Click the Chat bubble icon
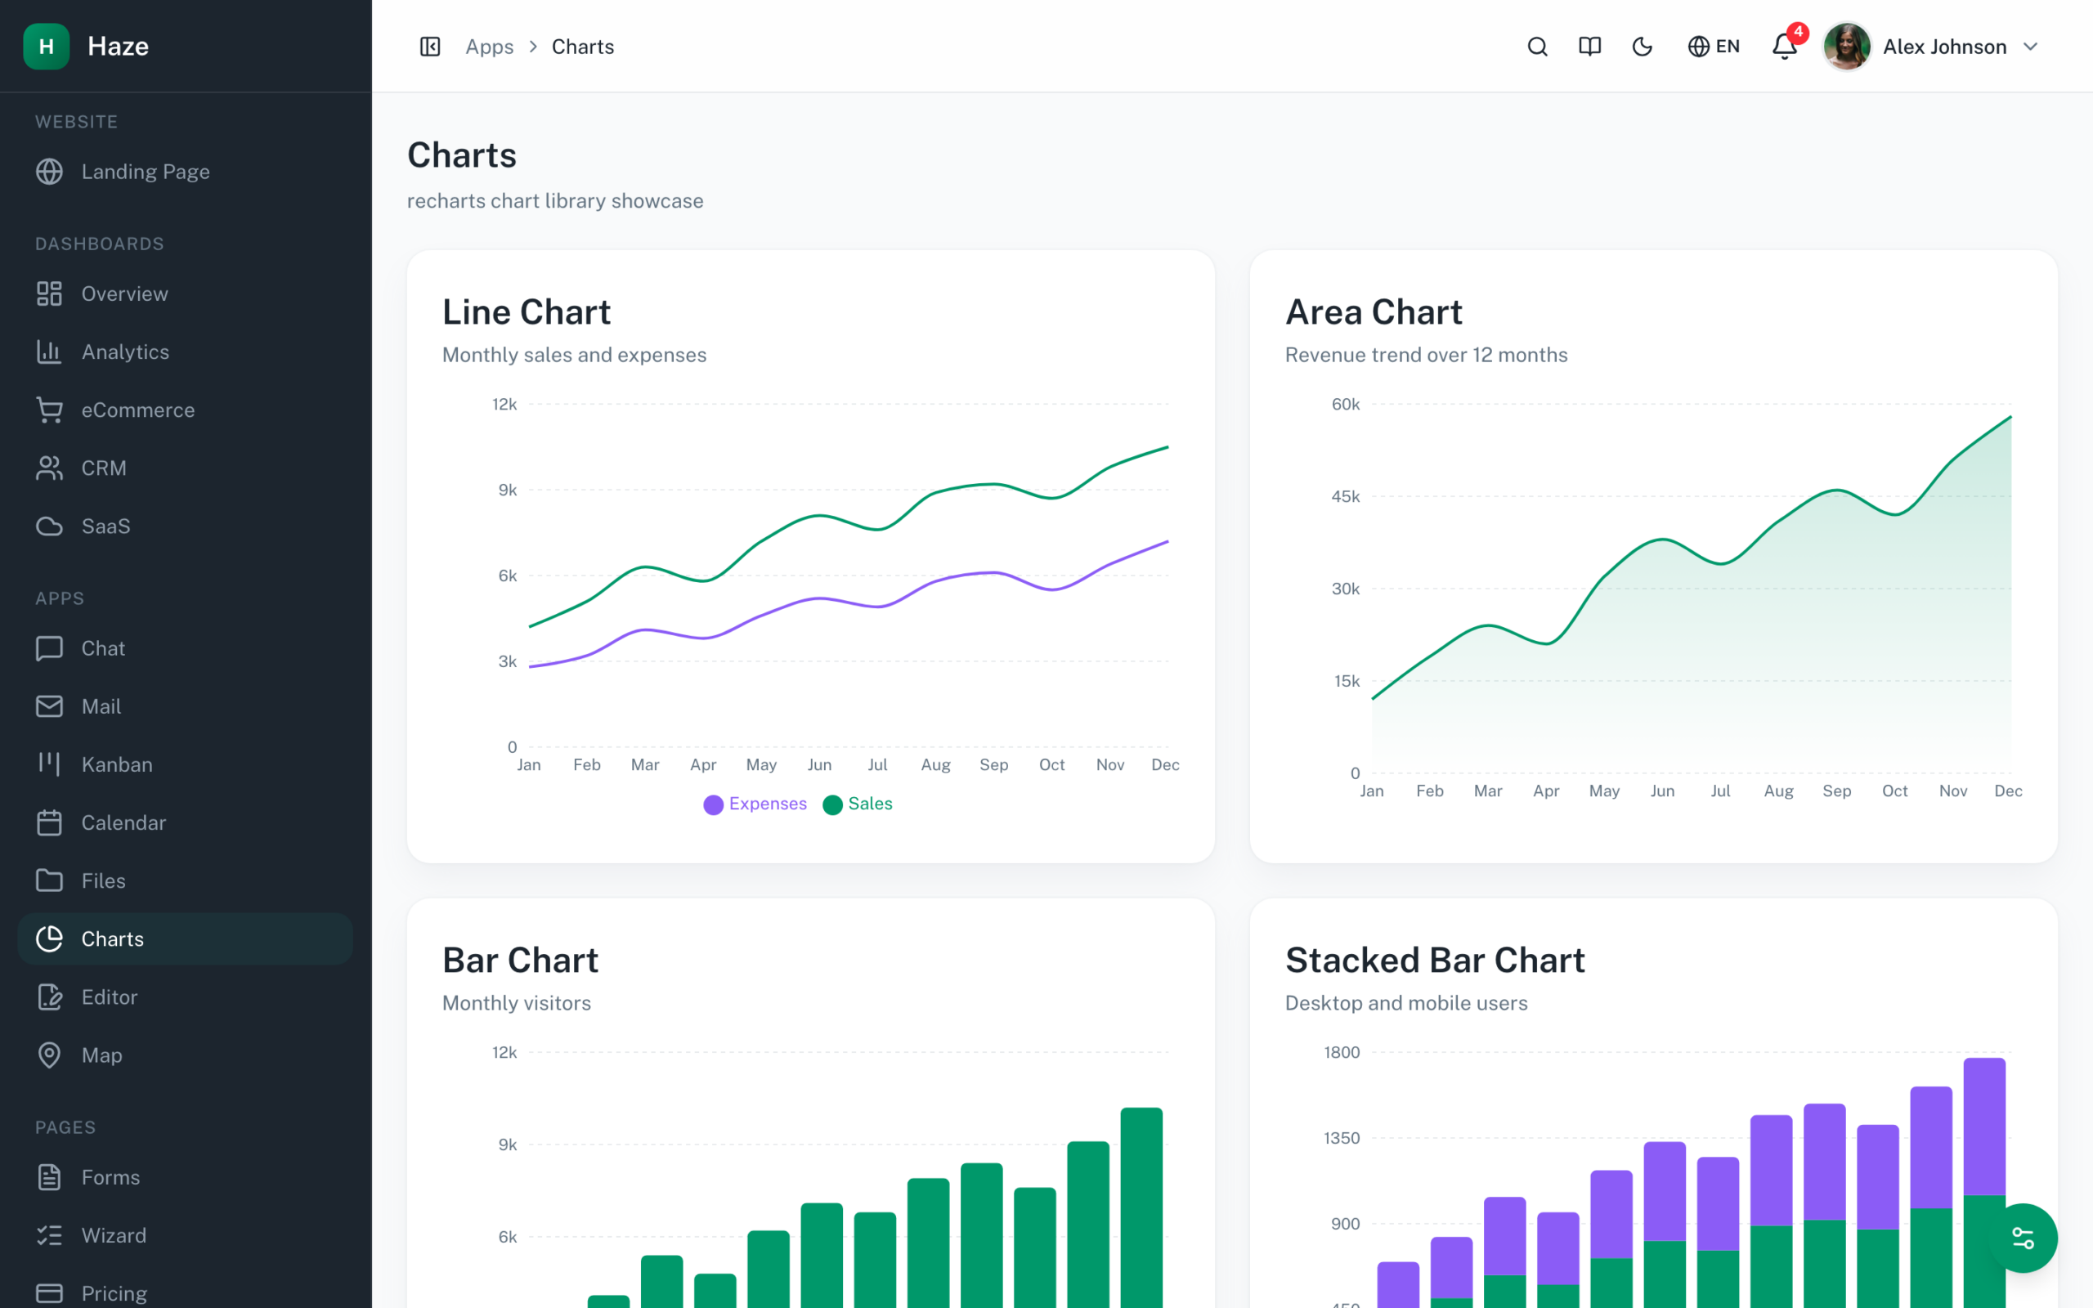 pos(49,648)
